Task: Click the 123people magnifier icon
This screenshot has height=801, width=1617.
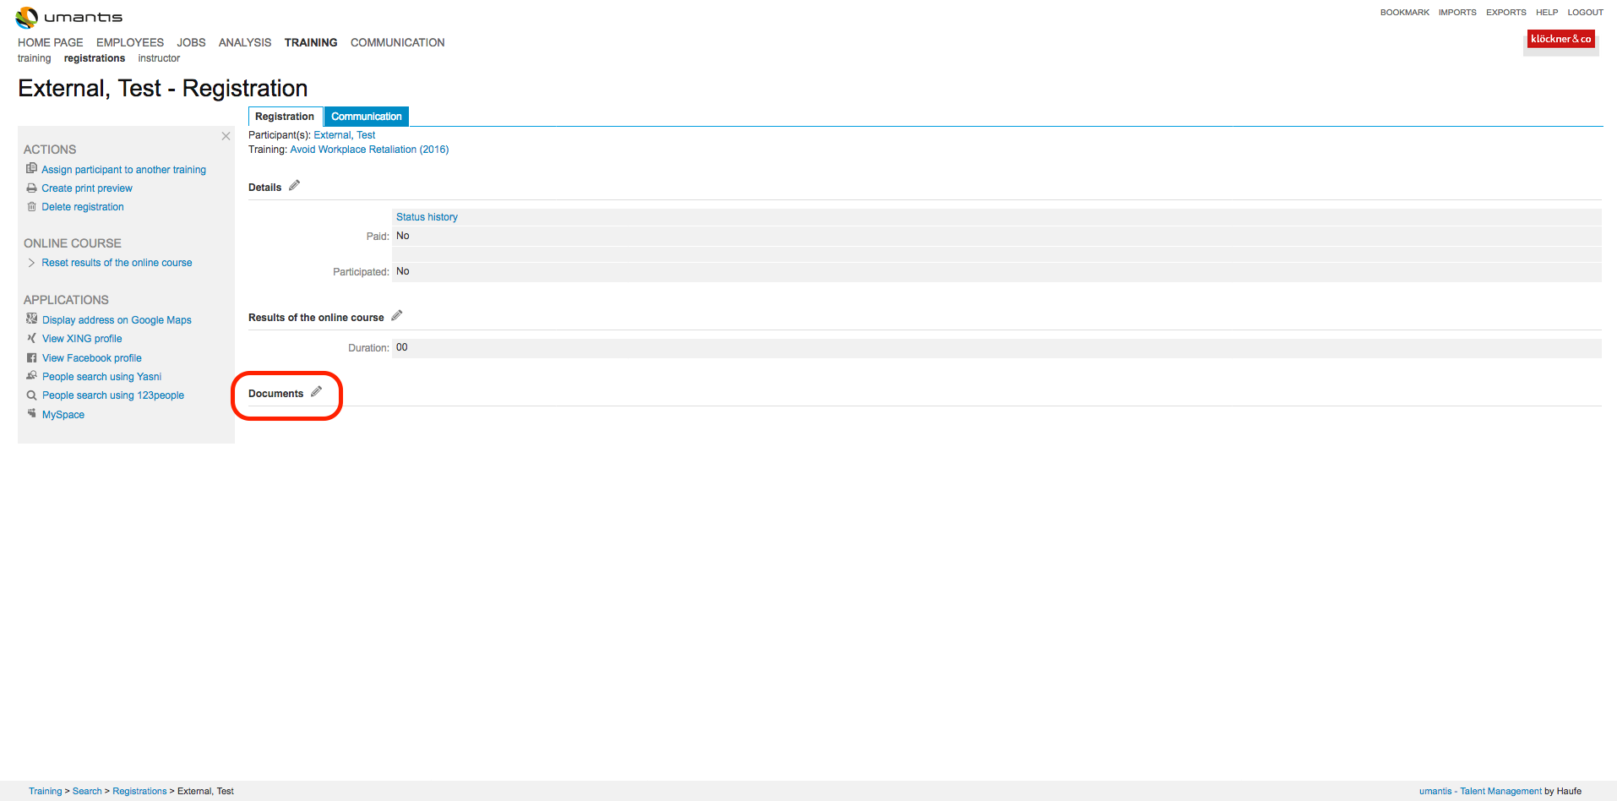Action: [x=31, y=395]
